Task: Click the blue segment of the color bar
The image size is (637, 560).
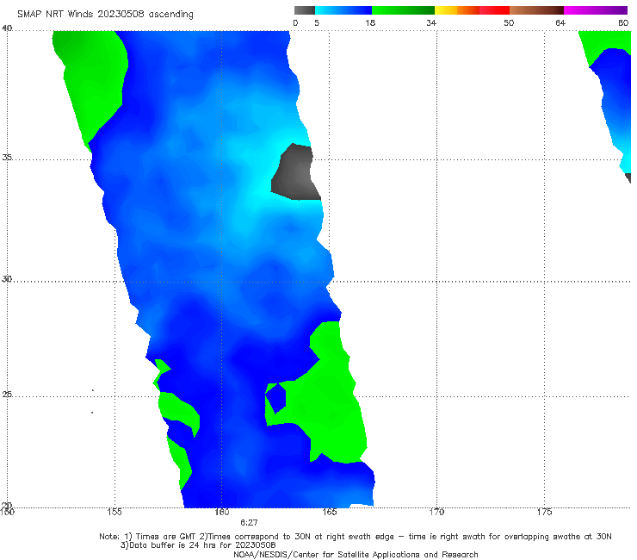Action: (x=343, y=10)
